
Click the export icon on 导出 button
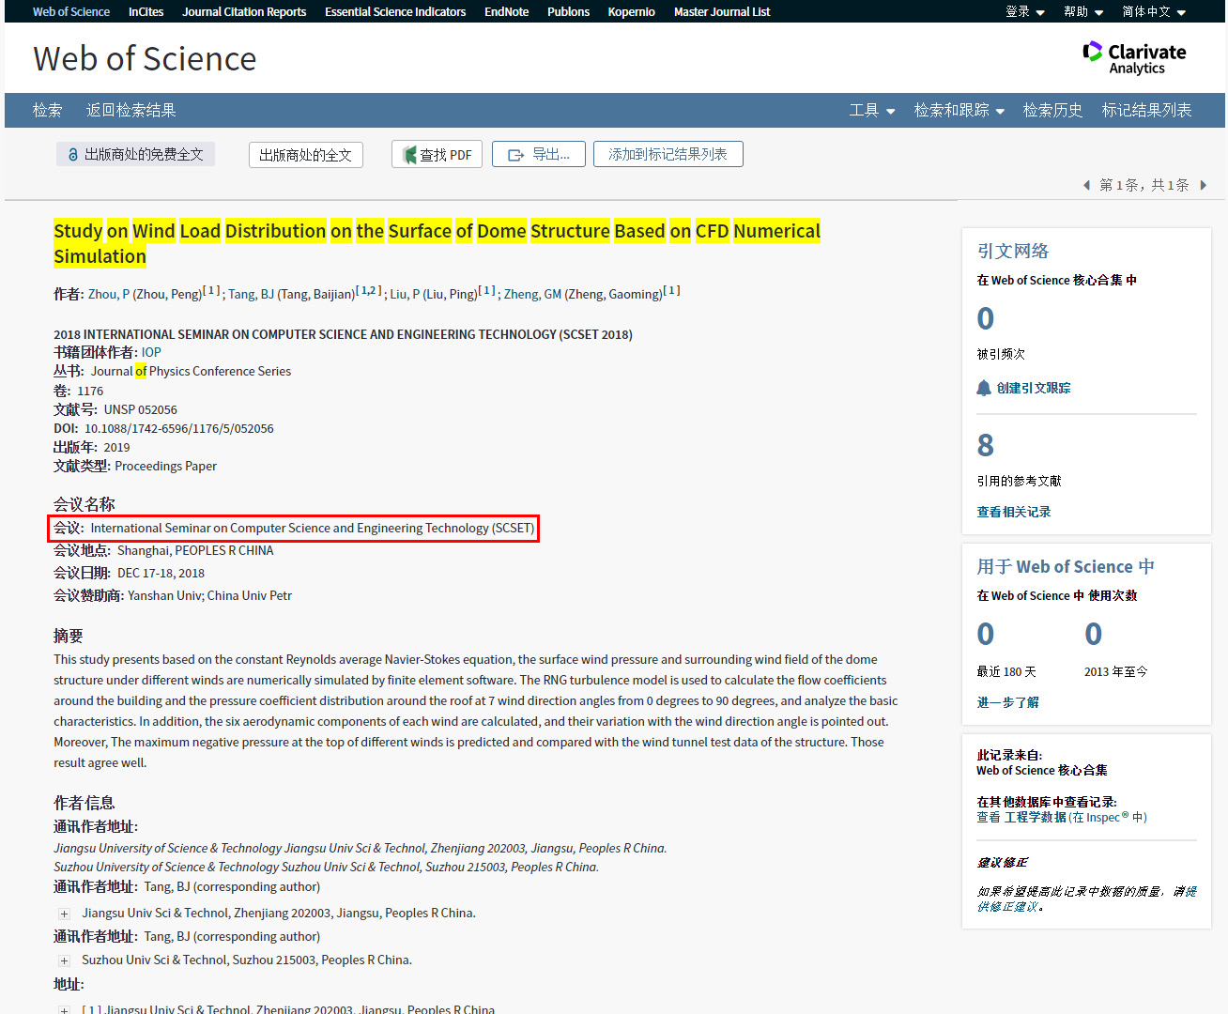tap(516, 155)
